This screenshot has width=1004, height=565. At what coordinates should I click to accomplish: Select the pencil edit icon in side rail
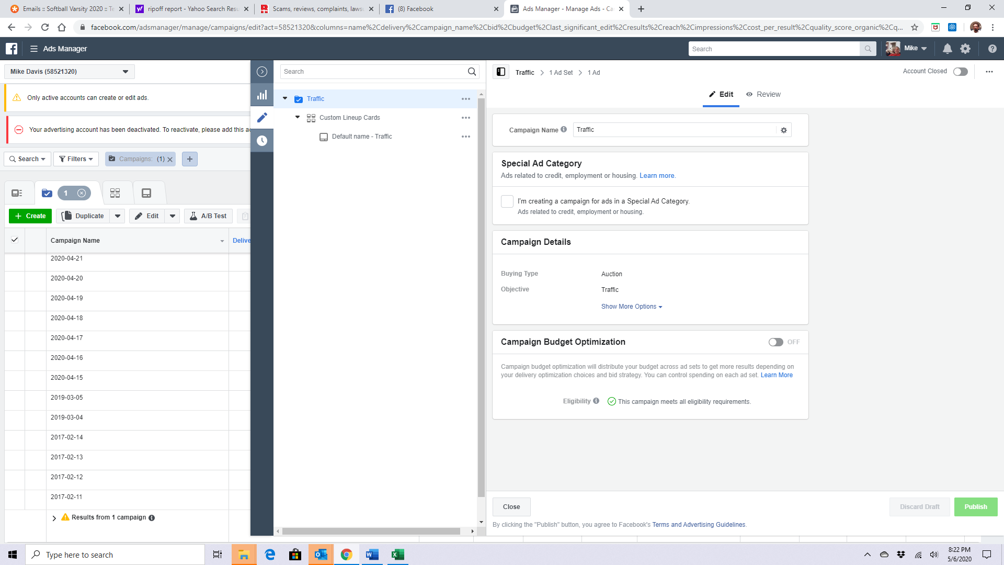tap(262, 118)
